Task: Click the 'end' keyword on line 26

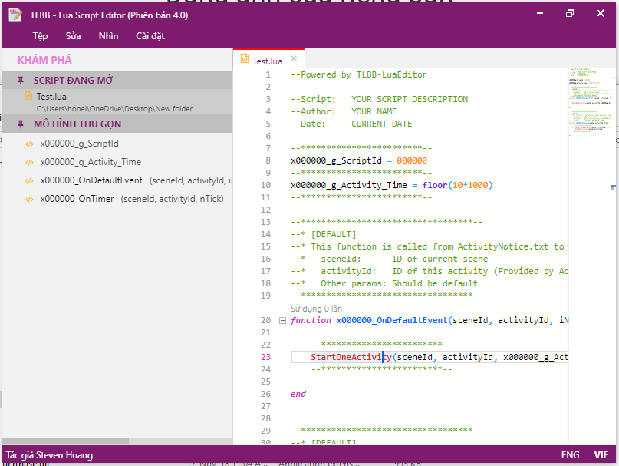Action: coord(298,394)
